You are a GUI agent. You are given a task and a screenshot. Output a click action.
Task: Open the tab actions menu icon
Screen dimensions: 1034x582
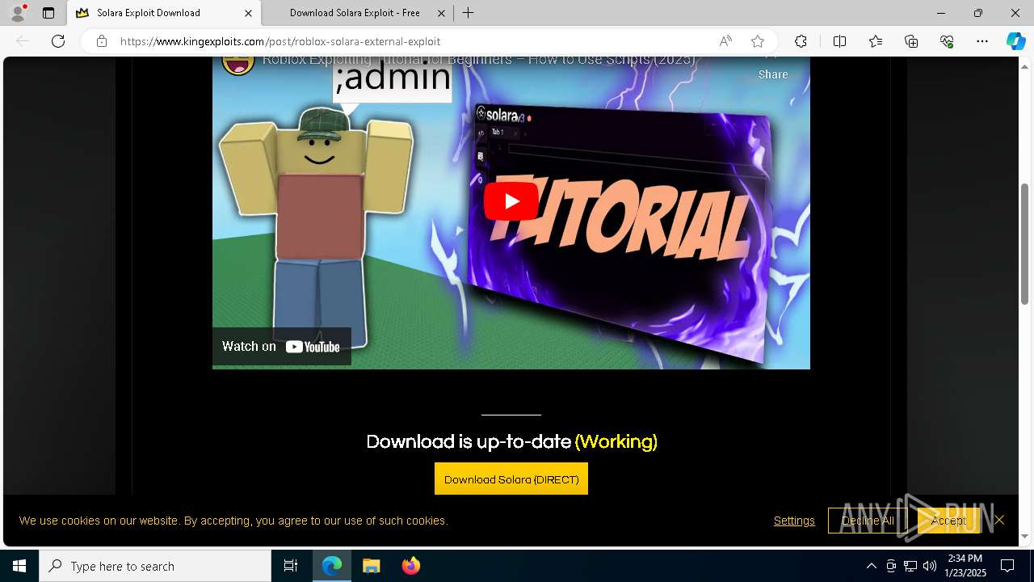coord(48,13)
